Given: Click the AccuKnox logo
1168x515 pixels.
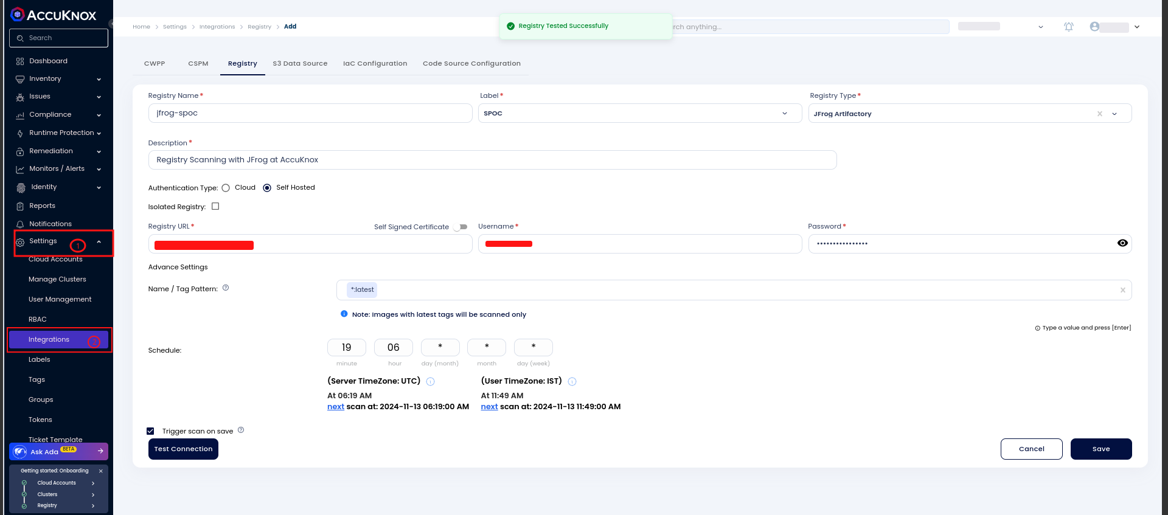Looking at the screenshot, I should (x=54, y=15).
